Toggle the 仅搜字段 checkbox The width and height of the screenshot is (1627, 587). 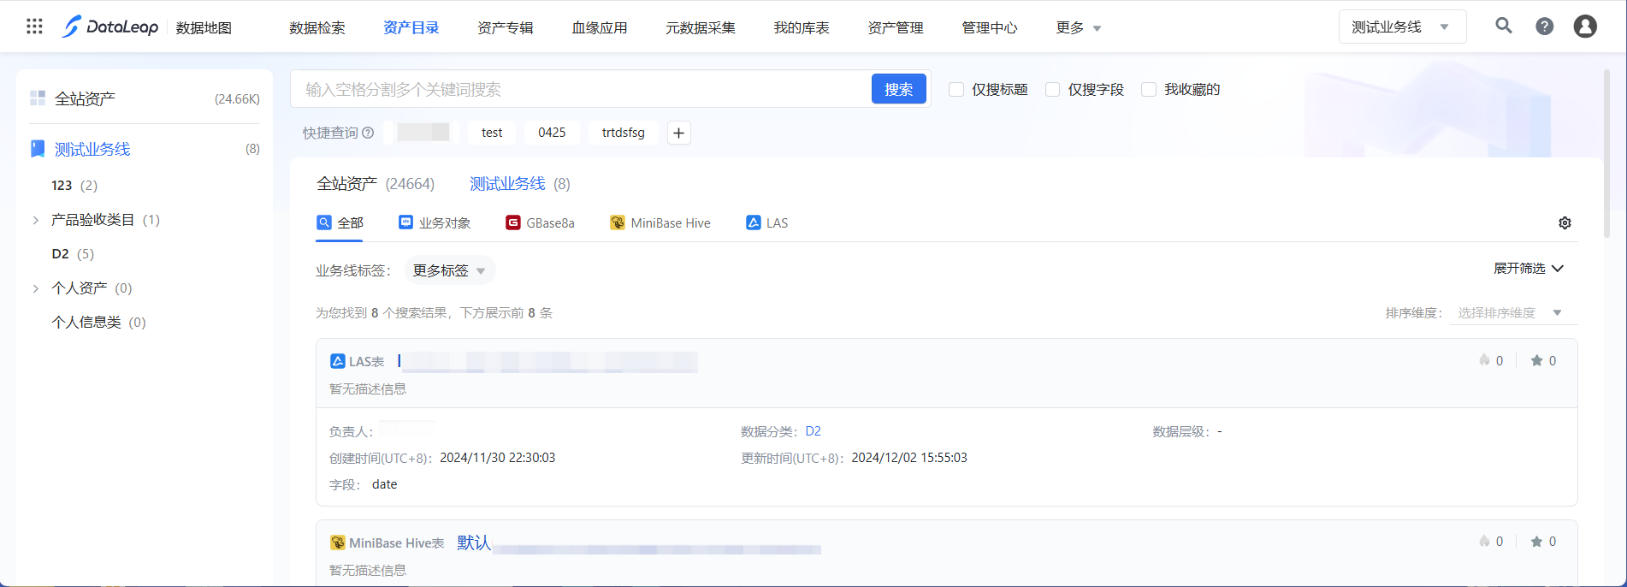(x=1053, y=90)
